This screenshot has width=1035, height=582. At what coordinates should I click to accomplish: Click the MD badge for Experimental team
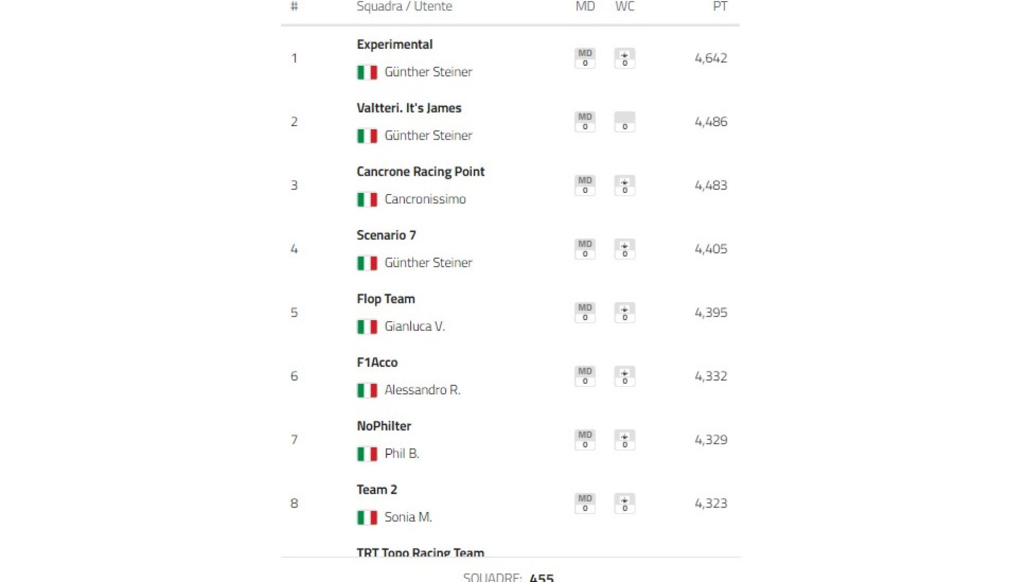click(585, 58)
